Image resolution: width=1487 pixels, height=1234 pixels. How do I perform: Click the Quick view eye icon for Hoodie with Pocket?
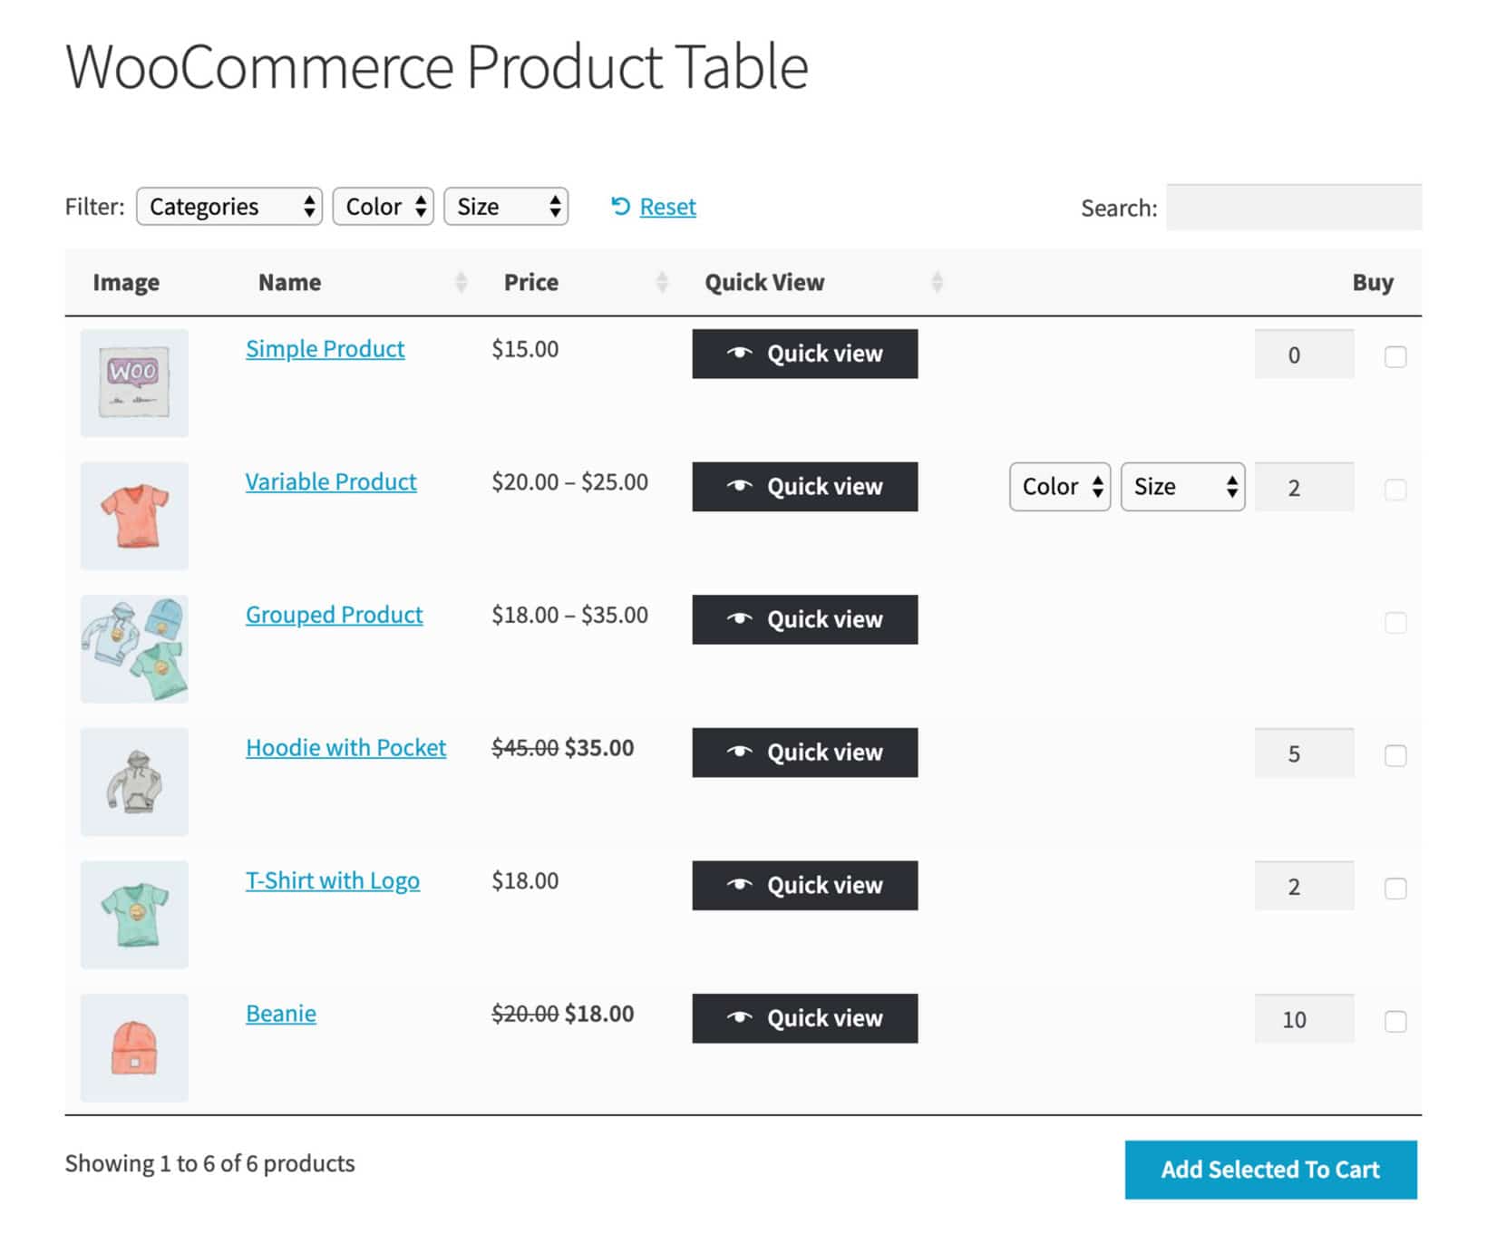click(742, 750)
